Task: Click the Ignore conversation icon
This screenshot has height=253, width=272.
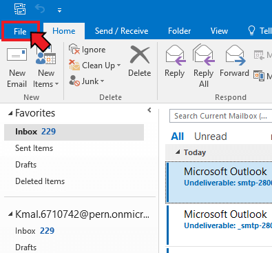Action: (x=74, y=49)
